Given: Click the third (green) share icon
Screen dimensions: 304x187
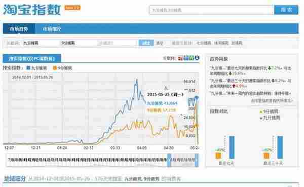Looking at the screenshot, I should (192, 58).
